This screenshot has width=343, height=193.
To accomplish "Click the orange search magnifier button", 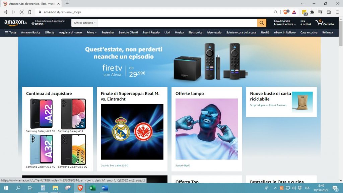I will click(262, 23).
